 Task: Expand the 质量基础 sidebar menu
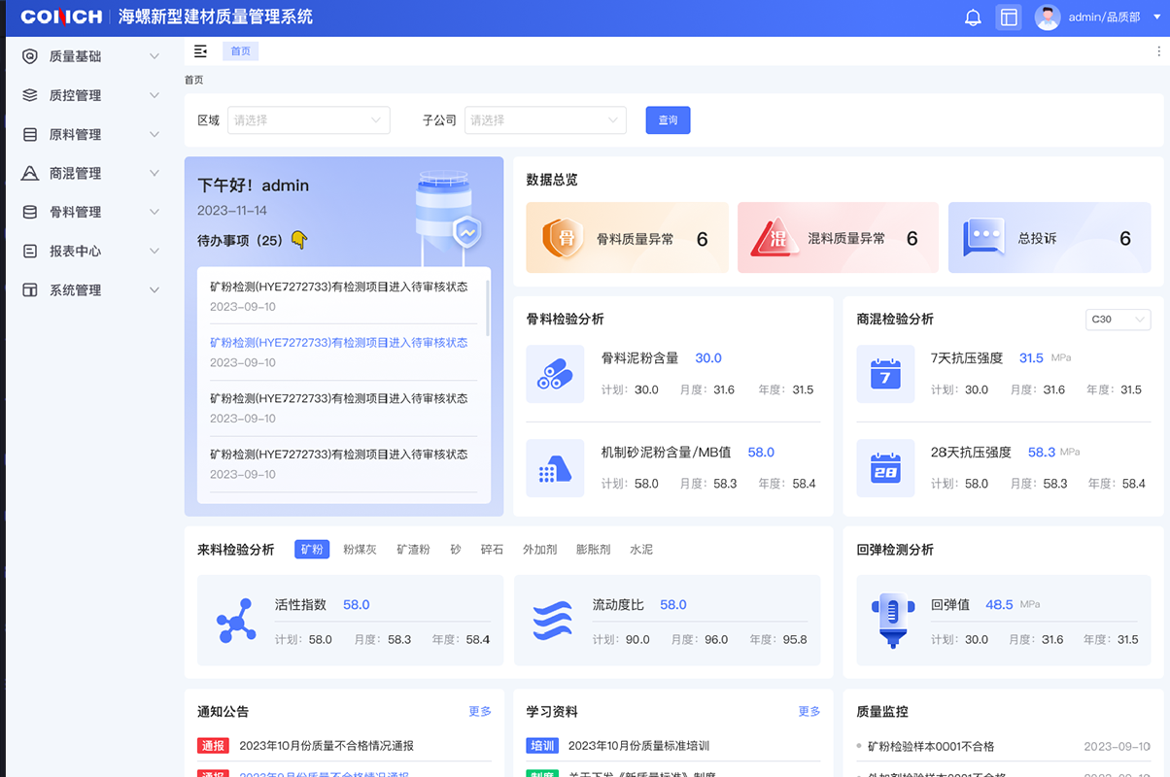click(91, 56)
